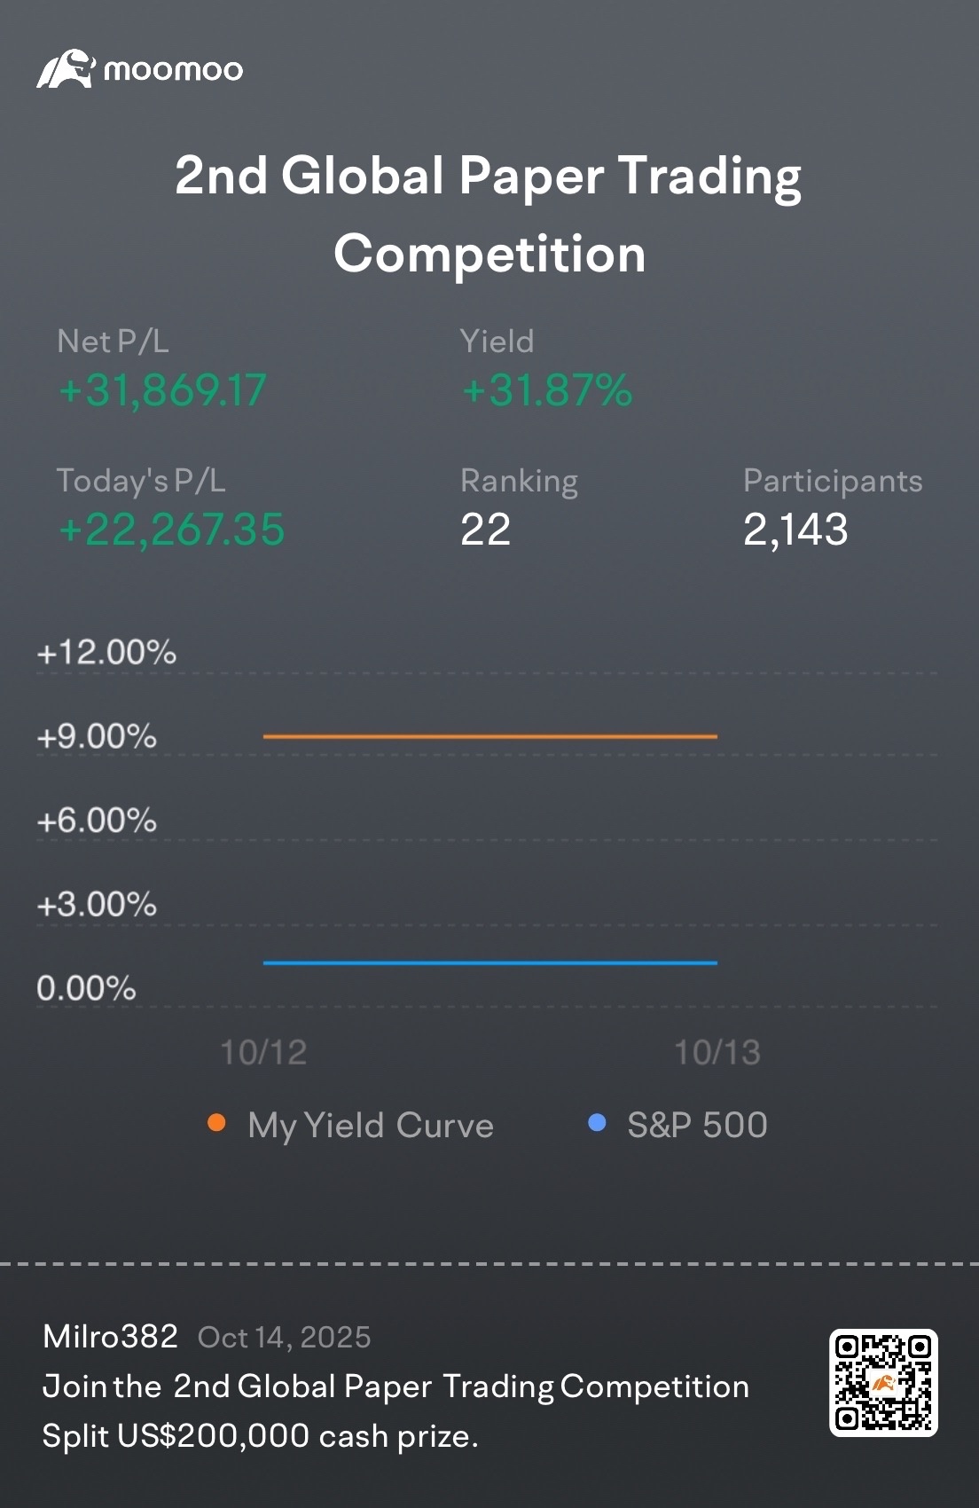Image resolution: width=979 pixels, height=1508 pixels.
Task: Click the orange My Yield Curve dot
Action: pyautogui.click(x=215, y=1123)
